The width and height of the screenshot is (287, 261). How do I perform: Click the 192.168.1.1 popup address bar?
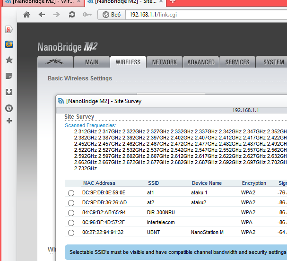point(172,110)
